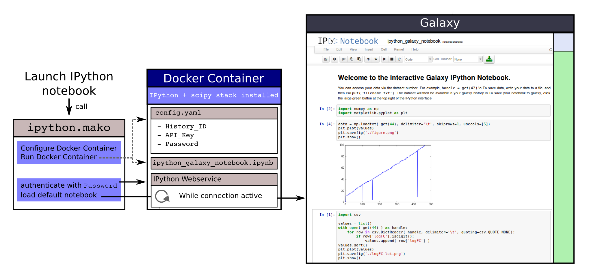Open the Cell menu in the notebook
Viewport: 602px width, 279px height.
click(384, 50)
